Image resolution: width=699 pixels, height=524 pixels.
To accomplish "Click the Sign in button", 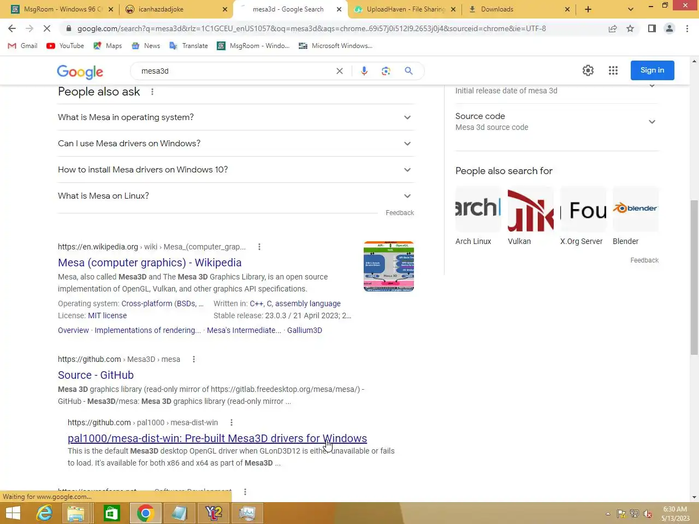I will coord(652,70).
